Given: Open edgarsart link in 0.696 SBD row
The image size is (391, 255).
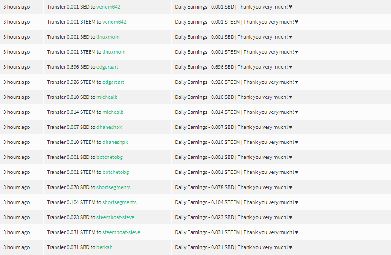Looking at the screenshot, I should point(107,67).
